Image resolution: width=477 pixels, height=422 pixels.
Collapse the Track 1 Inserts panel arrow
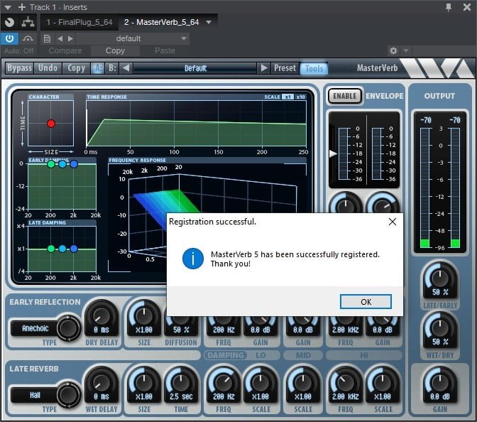pyautogui.click(x=8, y=7)
